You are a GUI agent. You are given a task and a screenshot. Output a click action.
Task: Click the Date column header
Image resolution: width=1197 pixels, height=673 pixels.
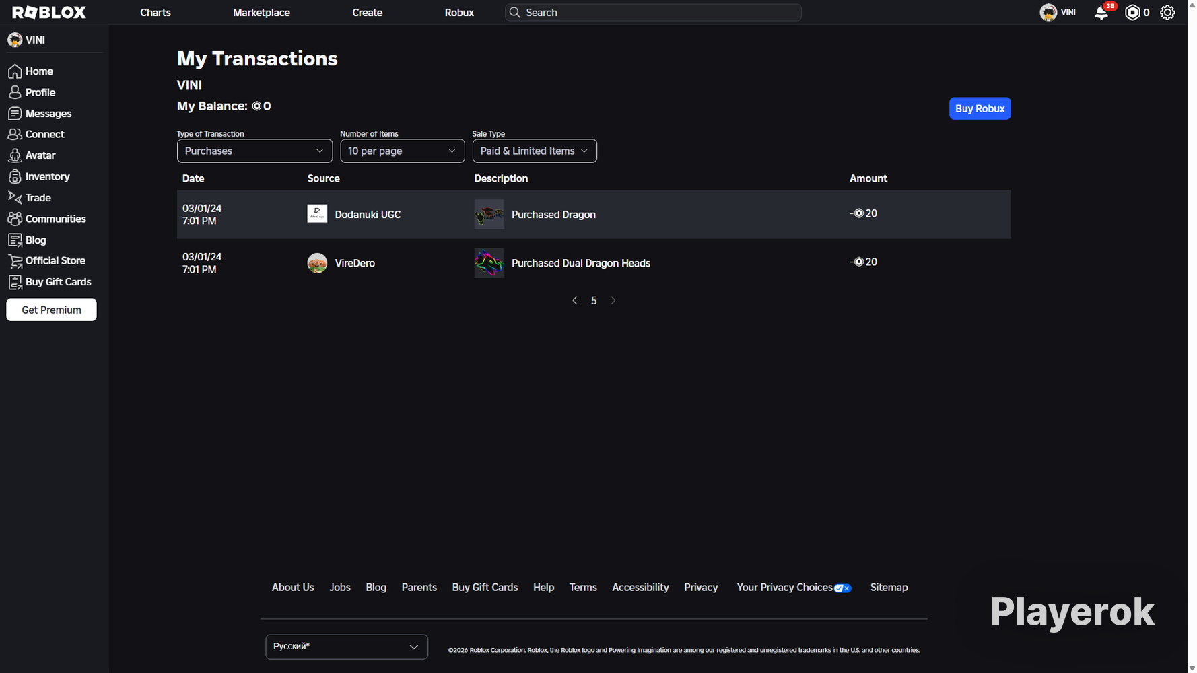[x=193, y=178]
